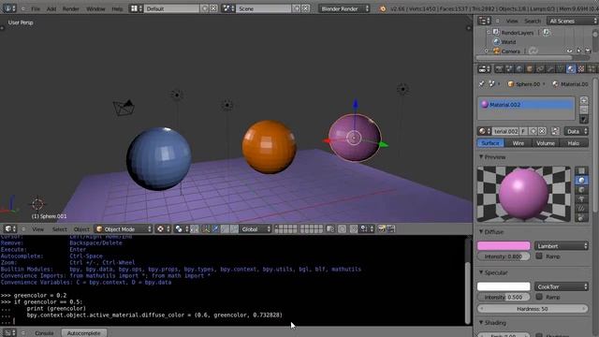Viewport: 599px width, 337px height.
Task: Open the Render menu
Action: pos(71,8)
